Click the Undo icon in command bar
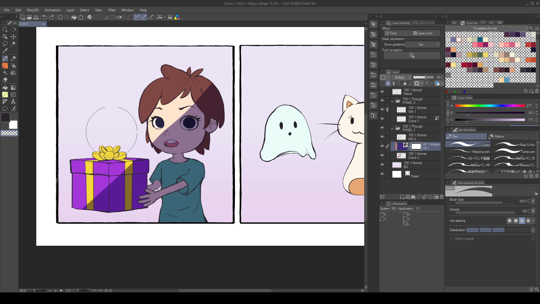The image size is (540, 304). tap(44, 17)
